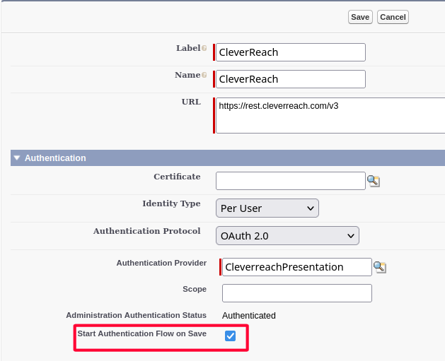The height and width of the screenshot is (361, 445).
Task: Click the Authenticated status text
Action: [249, 316]
